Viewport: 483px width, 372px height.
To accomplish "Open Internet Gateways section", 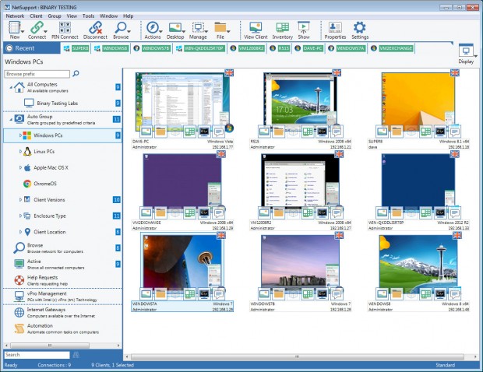I will tap(62, 313).
